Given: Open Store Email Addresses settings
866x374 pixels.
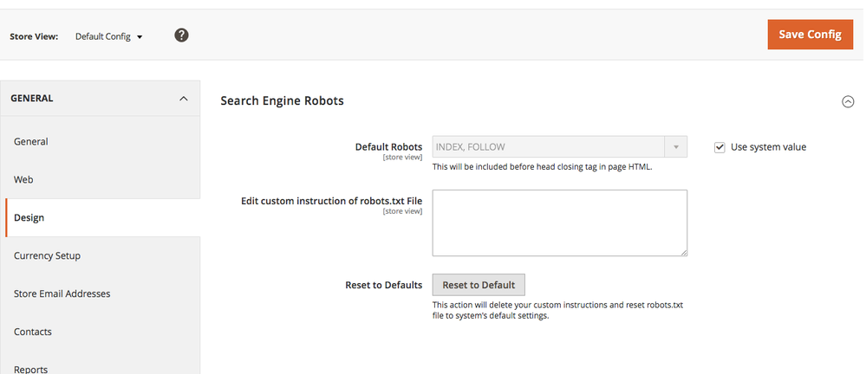Looking at the screenshot, I should pyautogui.click(x=62, y=294).
